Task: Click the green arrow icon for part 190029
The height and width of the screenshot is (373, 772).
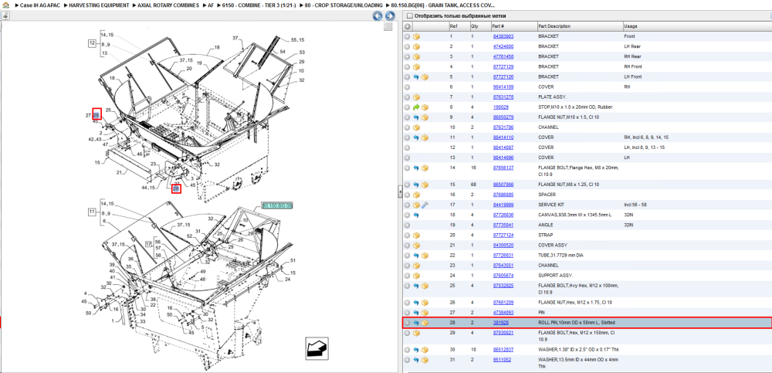Action: pos(416,107)
